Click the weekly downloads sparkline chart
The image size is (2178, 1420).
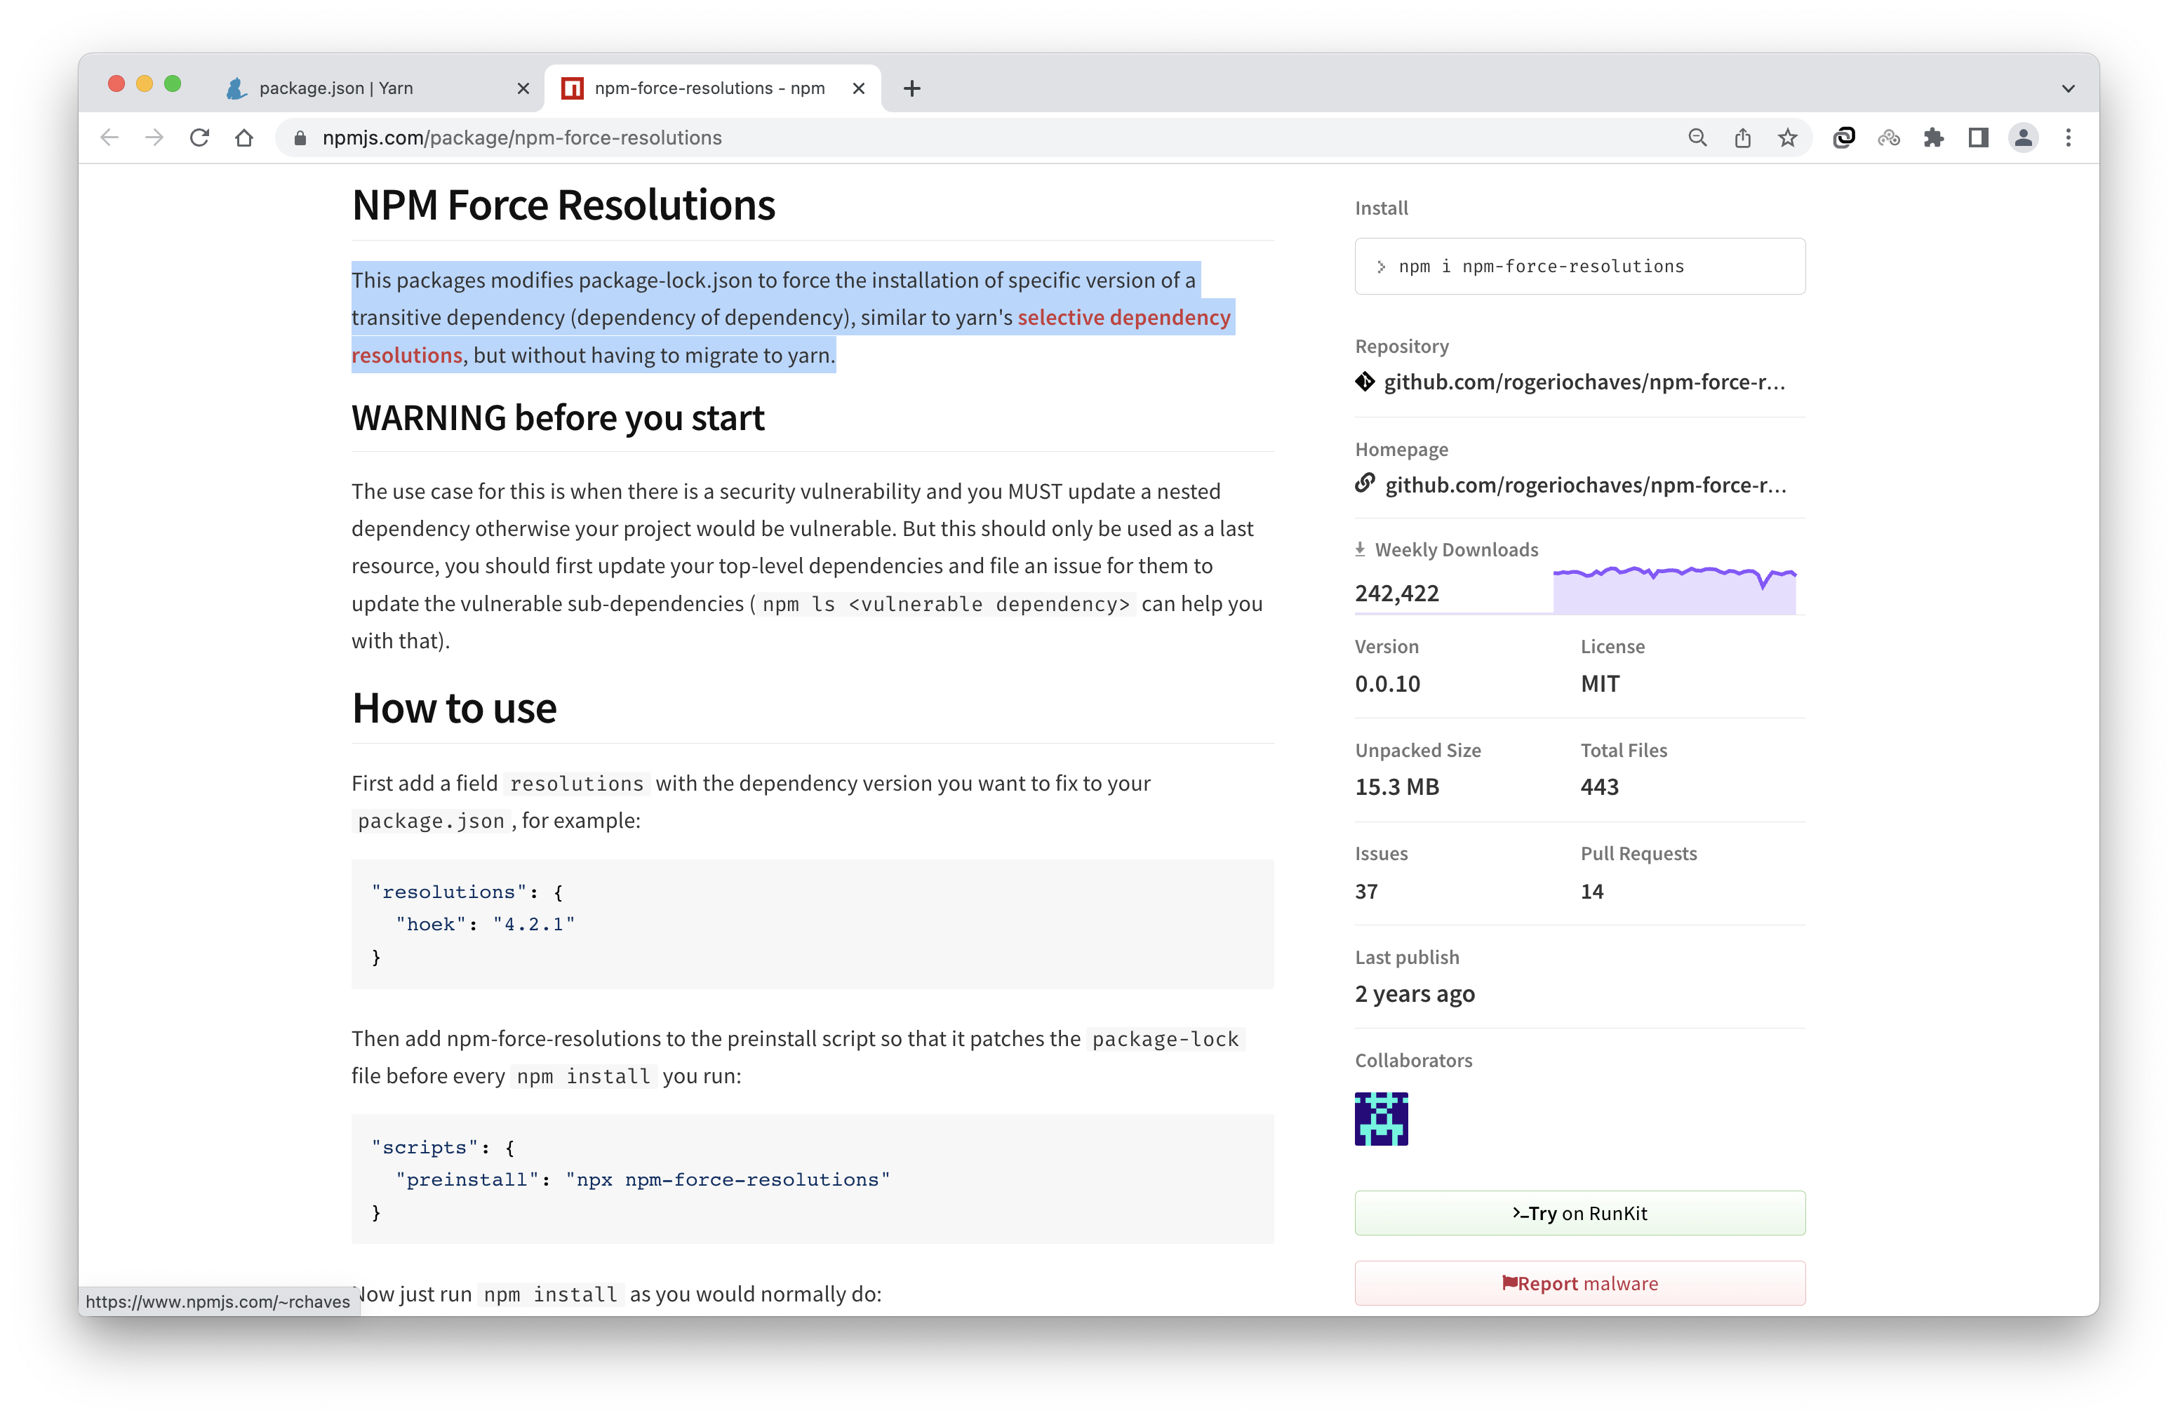pos(1673,589)
